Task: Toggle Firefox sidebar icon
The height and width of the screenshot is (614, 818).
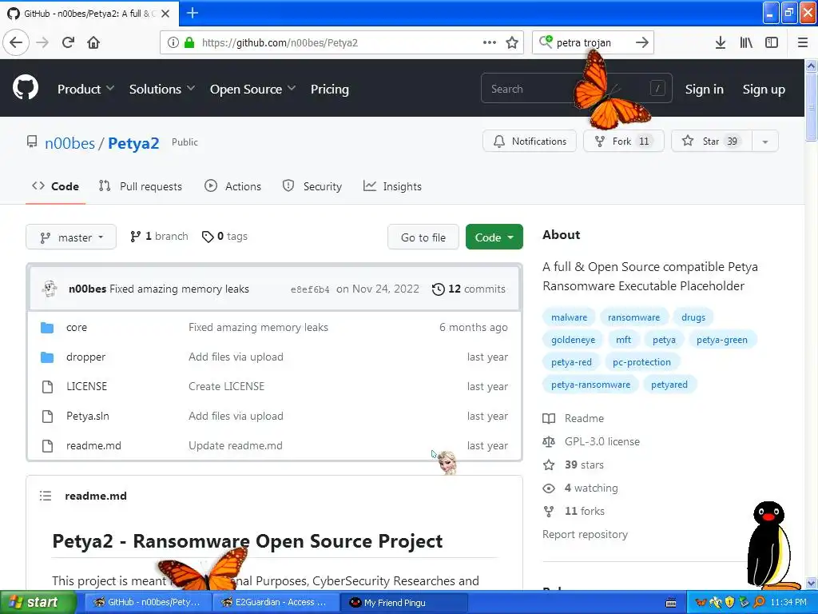Action: point(772,42)
